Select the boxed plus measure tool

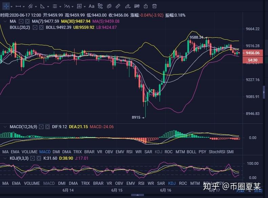(x=79, y=6)
